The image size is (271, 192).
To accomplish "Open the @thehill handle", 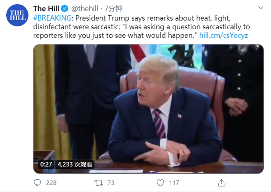I will tap(85, 9).
